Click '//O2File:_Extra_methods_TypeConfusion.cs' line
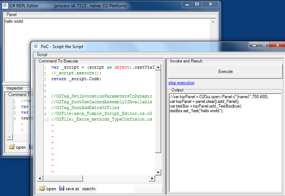Image resolution: width=285 pixels, height=196 pixels. pos(102,119)
